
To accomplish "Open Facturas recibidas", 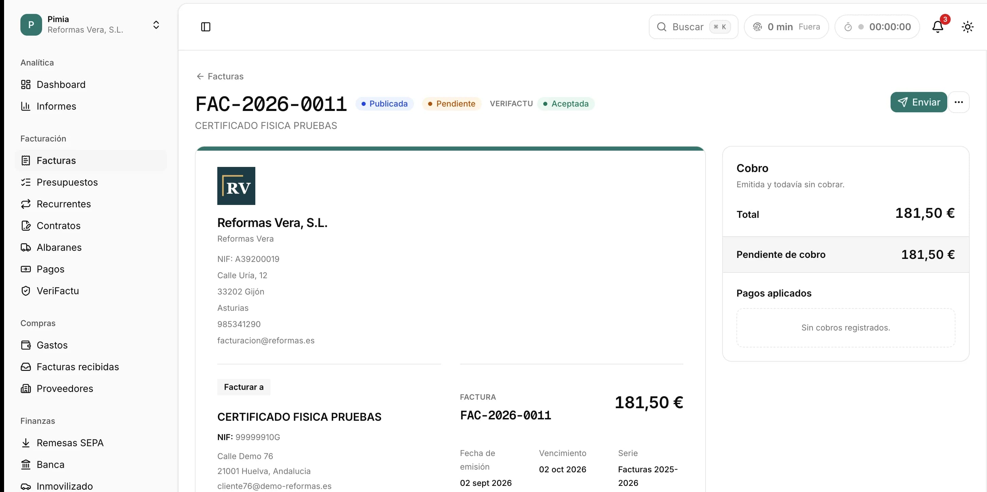I will [91, 367].
